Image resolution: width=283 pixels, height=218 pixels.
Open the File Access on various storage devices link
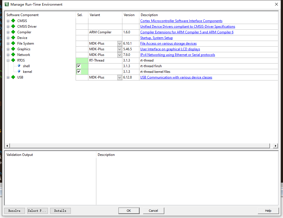168,43
